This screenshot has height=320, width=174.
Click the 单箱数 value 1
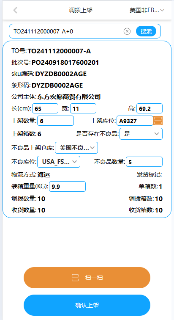(160, 187)
